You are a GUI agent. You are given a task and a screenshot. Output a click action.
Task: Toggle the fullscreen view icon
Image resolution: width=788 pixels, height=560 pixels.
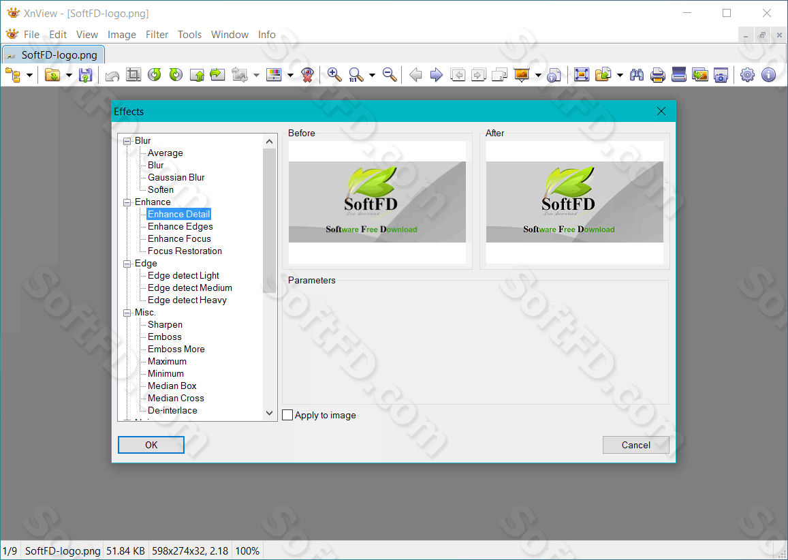click(582, 75)
